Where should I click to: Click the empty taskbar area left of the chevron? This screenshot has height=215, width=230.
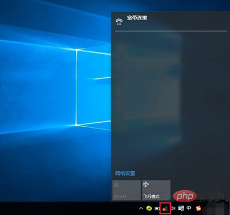pos(69,208)
